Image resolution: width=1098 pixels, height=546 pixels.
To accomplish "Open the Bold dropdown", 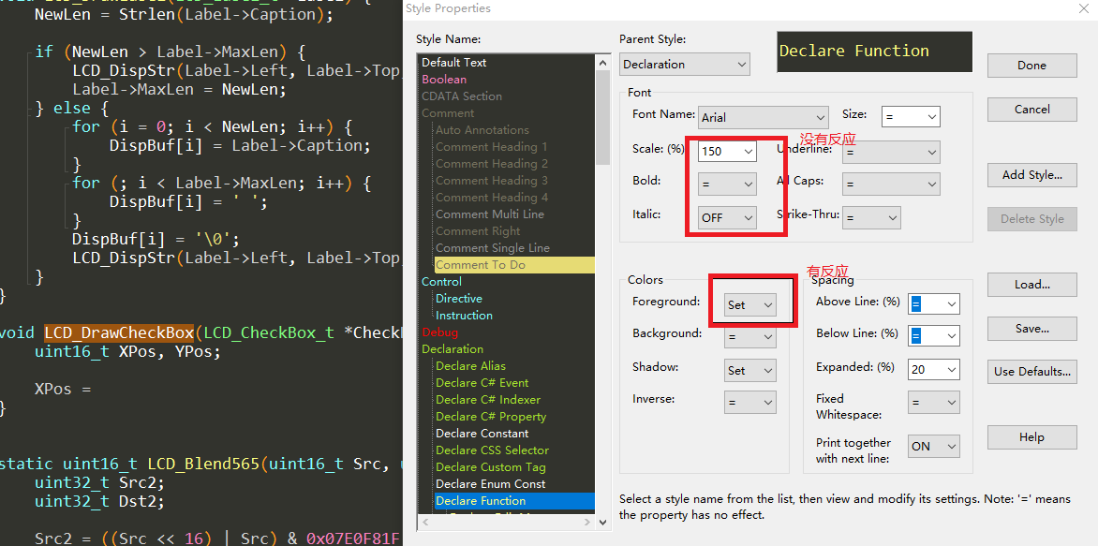I will click(727, 184).
